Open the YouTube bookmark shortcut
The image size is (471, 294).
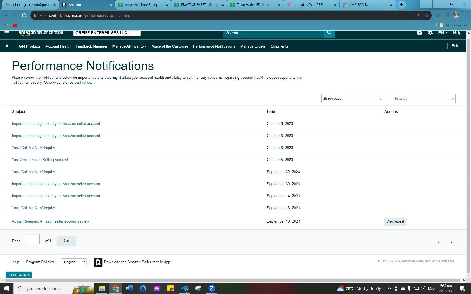click(x=15, y=25)
